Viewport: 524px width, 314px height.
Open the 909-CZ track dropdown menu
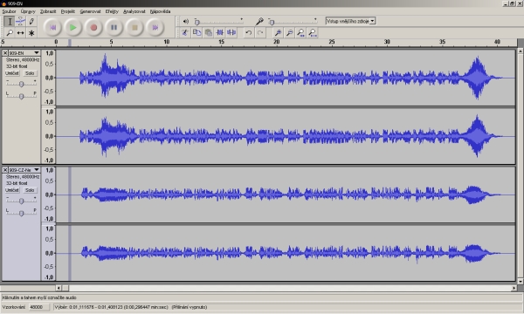36,169
